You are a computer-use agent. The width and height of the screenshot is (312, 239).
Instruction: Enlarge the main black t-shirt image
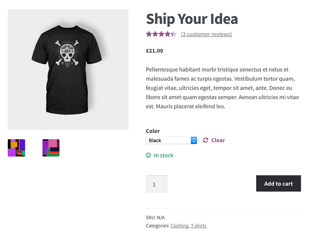(x=68, y=69)
